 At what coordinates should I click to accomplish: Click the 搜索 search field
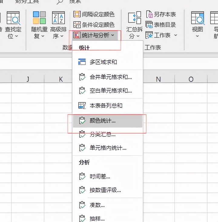pos(75,2)
